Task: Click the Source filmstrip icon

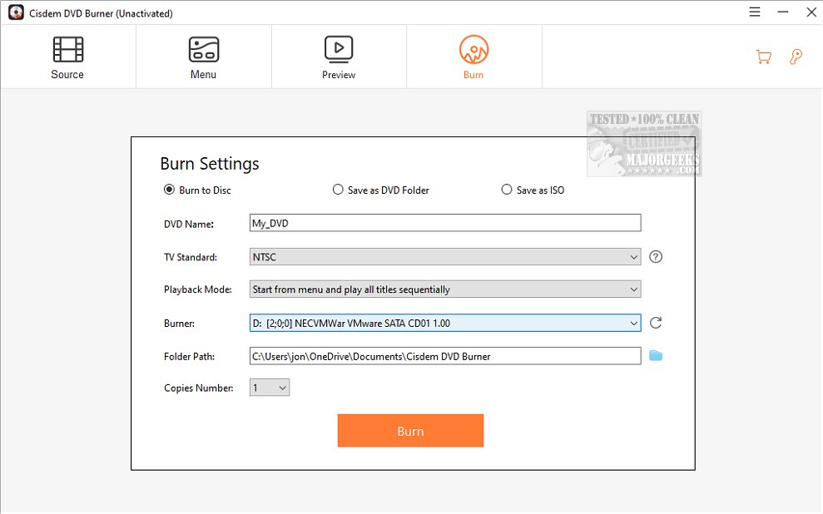Action: coord(67,50)
